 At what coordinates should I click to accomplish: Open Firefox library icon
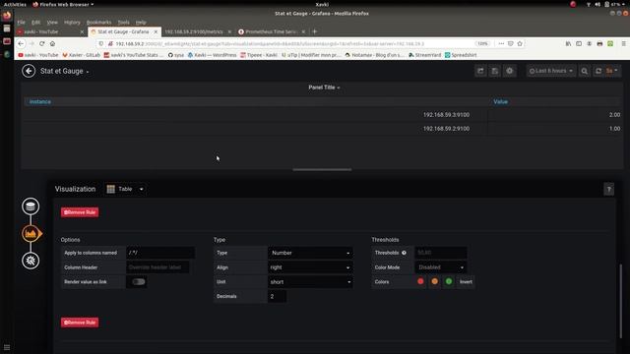[568, 43]
